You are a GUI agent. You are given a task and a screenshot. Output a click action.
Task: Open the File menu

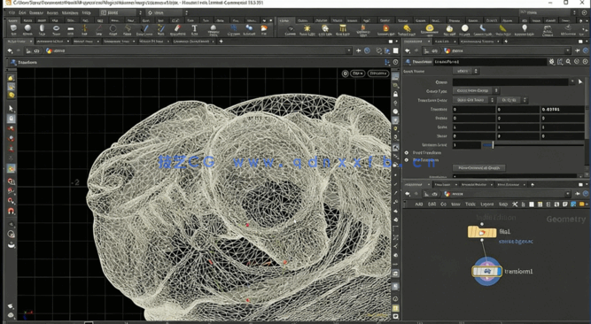coord(12,12)
